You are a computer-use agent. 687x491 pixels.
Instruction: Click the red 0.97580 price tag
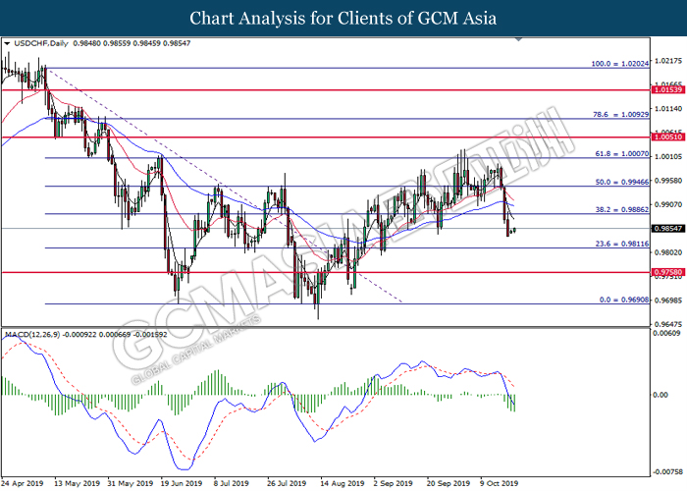tap(667, 272)
